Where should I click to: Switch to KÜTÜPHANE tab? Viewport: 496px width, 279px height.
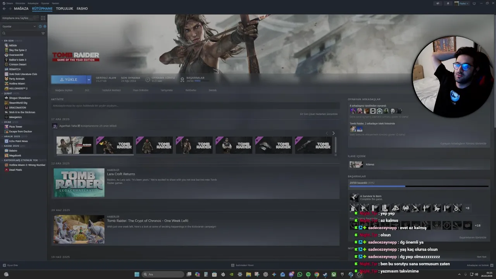pyautogui.click(x=42, y=9)
